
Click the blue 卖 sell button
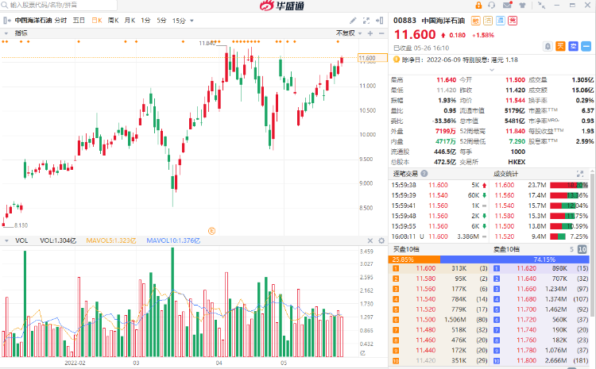(x=573, y=46)
